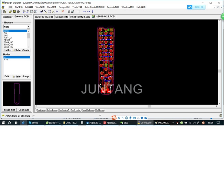Open the Window menu
This screenshot has height=178, width=224.
(x=128, y=7)
